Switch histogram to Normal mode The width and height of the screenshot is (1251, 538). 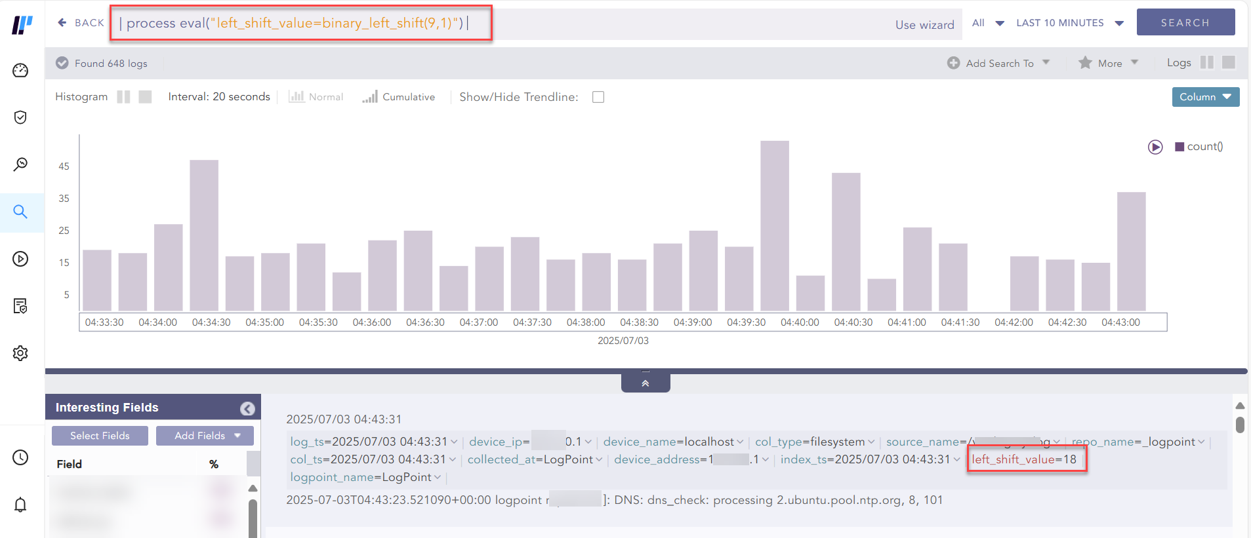click(x=316, y=97)
